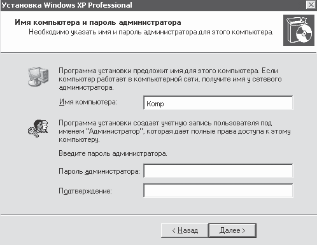Screen dimensions: 317x245
Task: Go back with the Назад button
Action: click(x=185, y=230)
